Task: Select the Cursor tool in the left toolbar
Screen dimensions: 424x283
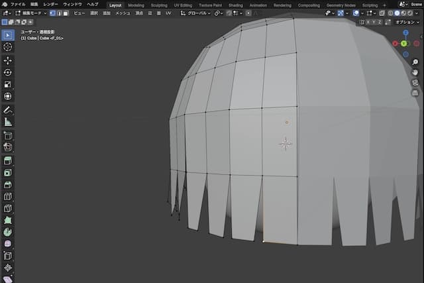Action: point(8,47)
